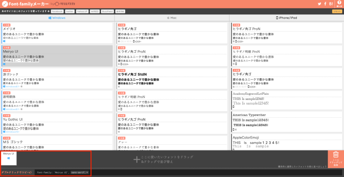Screen dimensions: 344x177
Task: Open the 使い方 help icon
Action: click(x=339, y=4)
